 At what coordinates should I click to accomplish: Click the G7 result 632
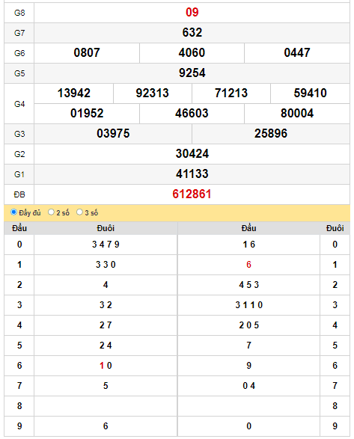pos(192,32)
